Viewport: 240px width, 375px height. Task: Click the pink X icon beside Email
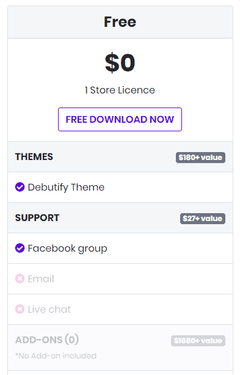20,279
